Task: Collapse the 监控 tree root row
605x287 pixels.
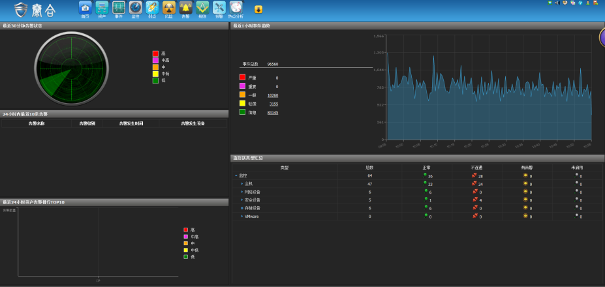Action: pos(236,176)
